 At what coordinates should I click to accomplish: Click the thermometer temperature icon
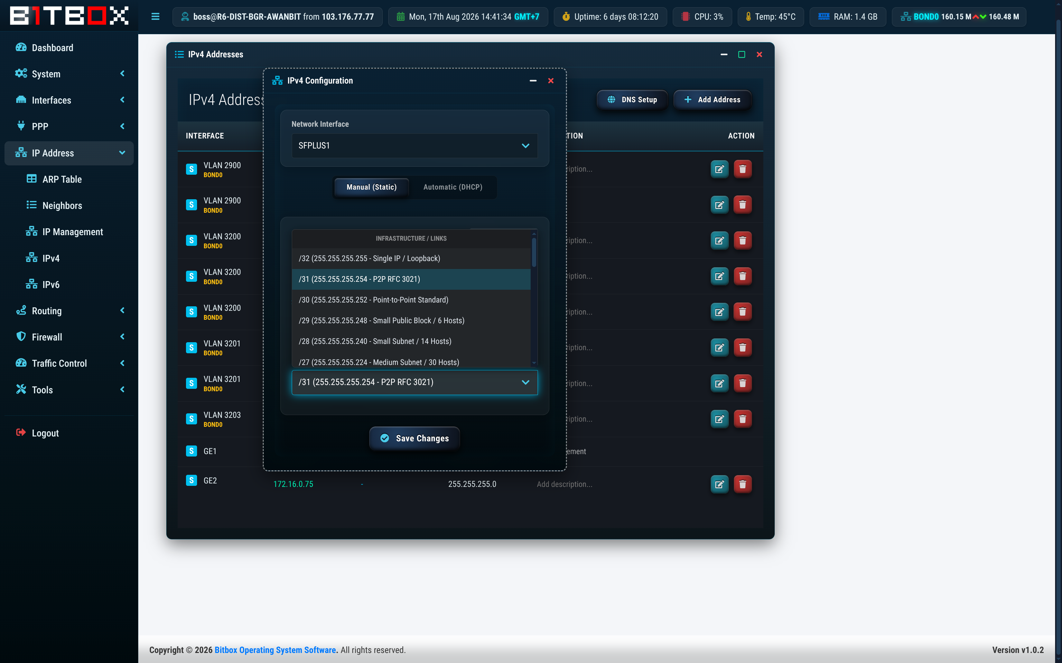748,17
